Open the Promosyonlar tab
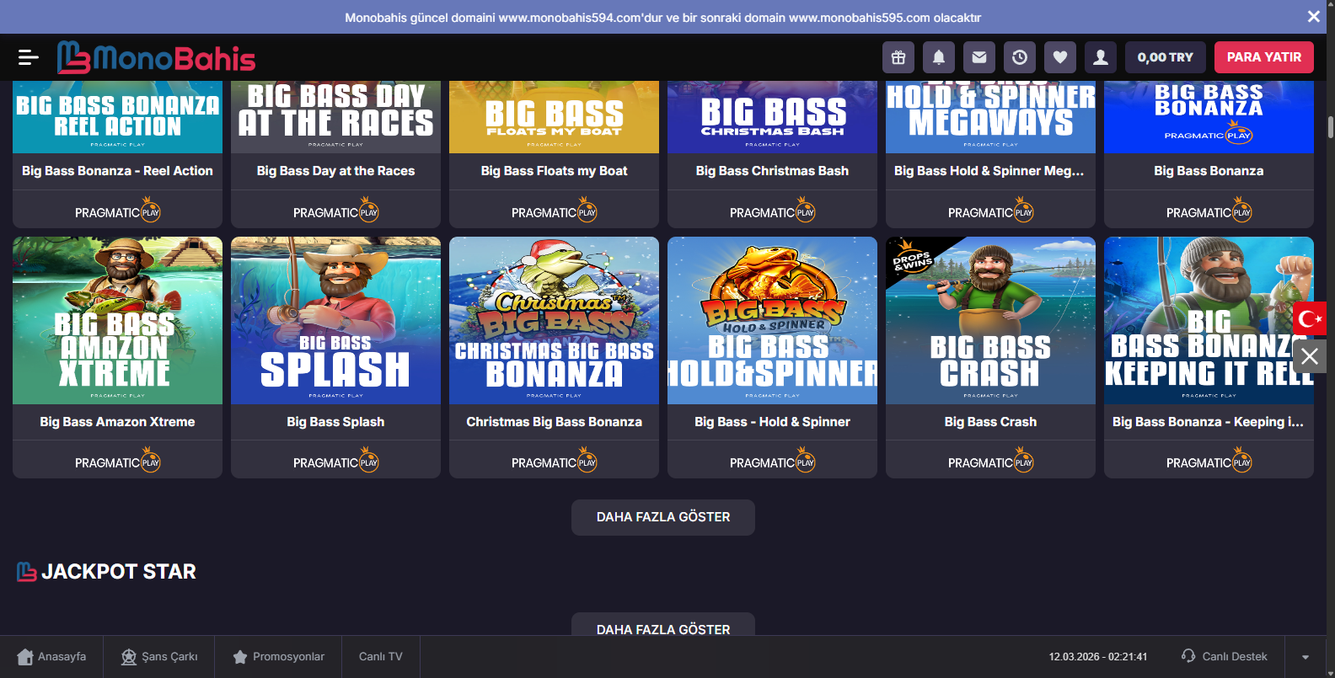This screenshot has height=678, width=1335. pos(278,657)
